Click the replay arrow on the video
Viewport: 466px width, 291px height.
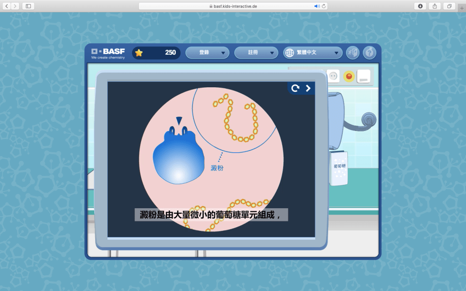295,88
